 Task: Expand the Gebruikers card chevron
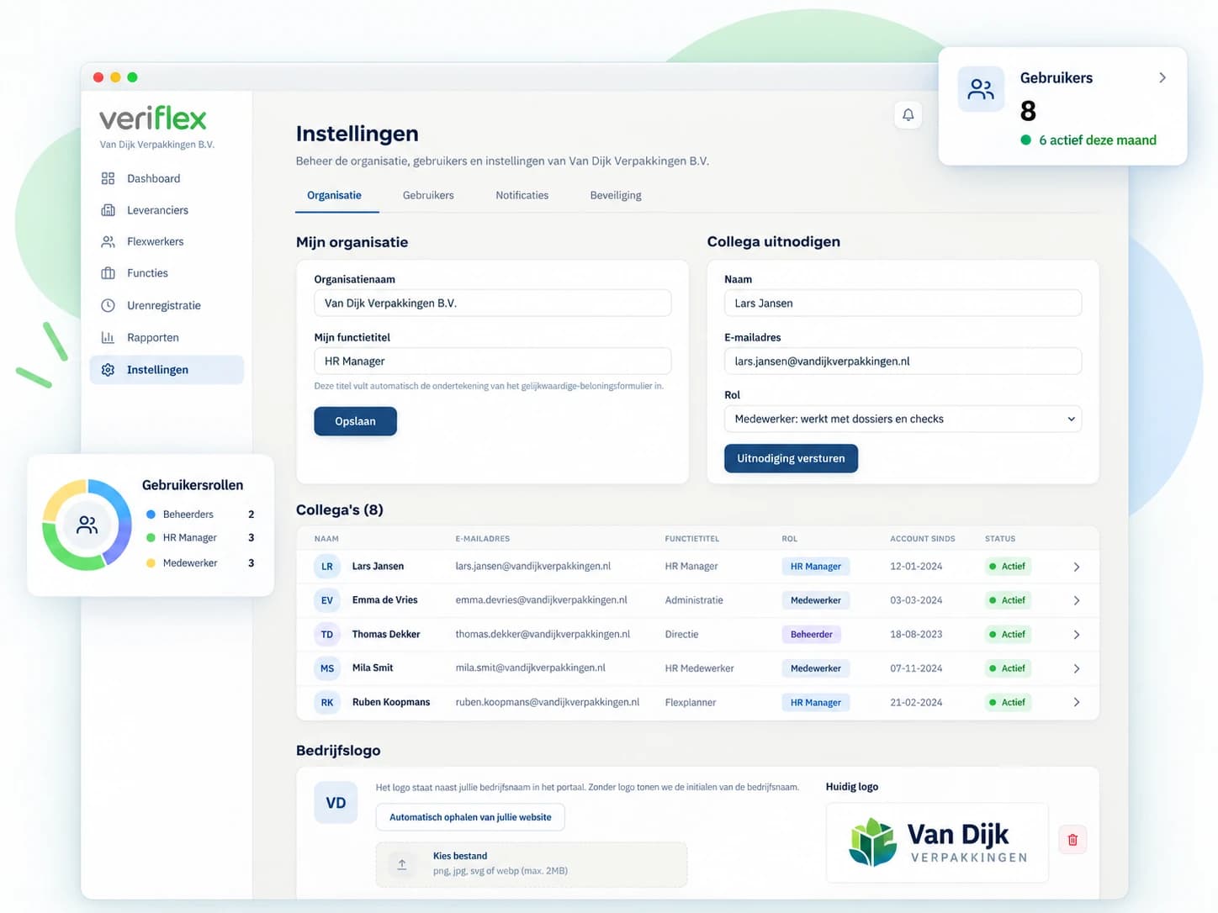pos(1162,77)
